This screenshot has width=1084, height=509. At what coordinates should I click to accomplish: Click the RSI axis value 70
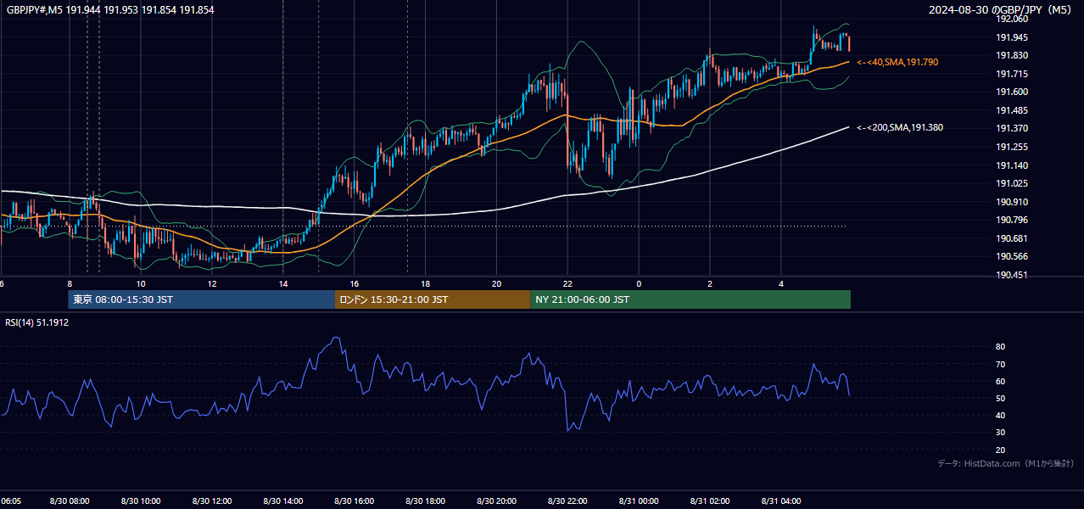(x=1000, y=364)
